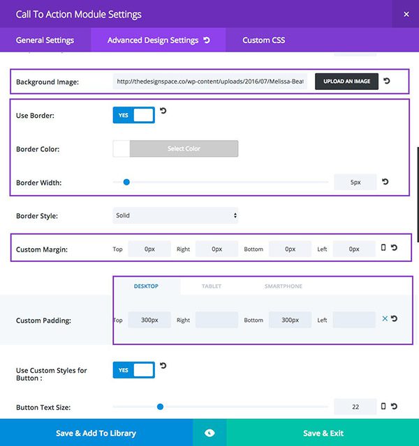Image resolution: width=419 pixels, height=446 pixels.
Task: Reset the Button Text Size value
Action: (x=394, y=406)
